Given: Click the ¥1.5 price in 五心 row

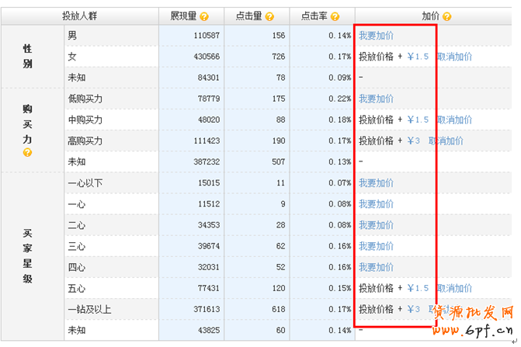Looking at the screenshot, I should coord(418,288).
